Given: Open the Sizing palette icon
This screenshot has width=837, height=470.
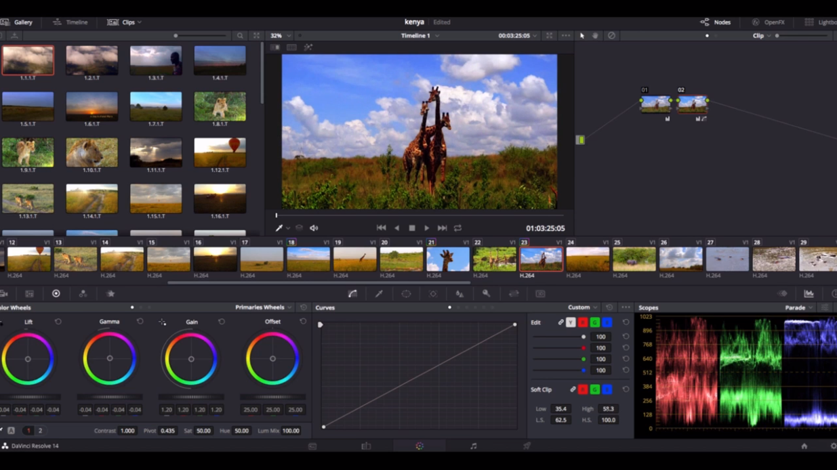Looking at the screenshot, I should click(x=514, y=294).
